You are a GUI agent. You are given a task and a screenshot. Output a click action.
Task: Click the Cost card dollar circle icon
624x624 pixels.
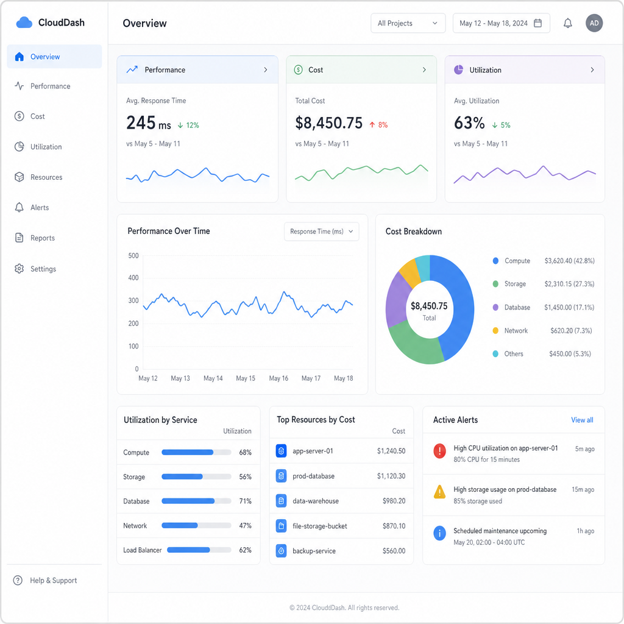299,69
